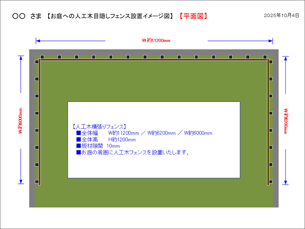Viewport: 305px width, 229px height.
Task: Click the ○○ さま customer name text
Action: coord(27,16)
